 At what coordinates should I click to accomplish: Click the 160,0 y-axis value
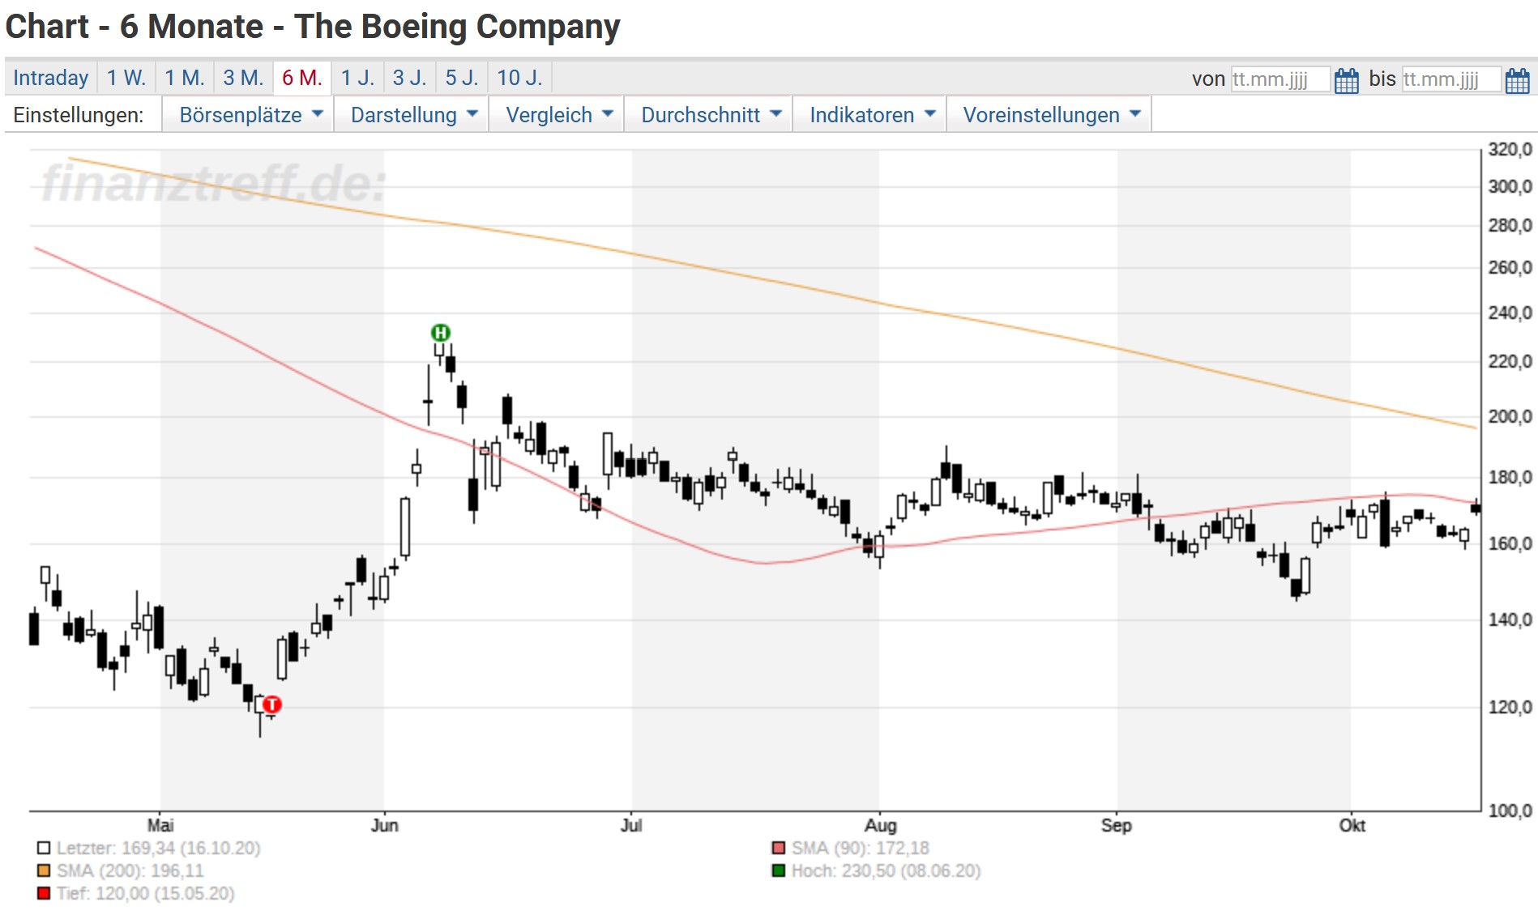tap(1510, 543)
